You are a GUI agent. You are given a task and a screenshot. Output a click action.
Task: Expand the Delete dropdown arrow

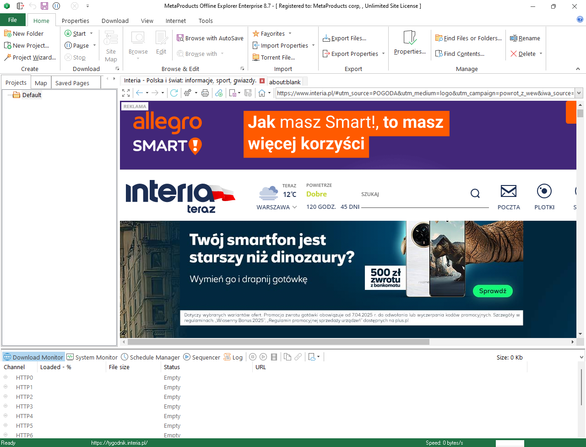pyautogui.click(x=541, y=54)
